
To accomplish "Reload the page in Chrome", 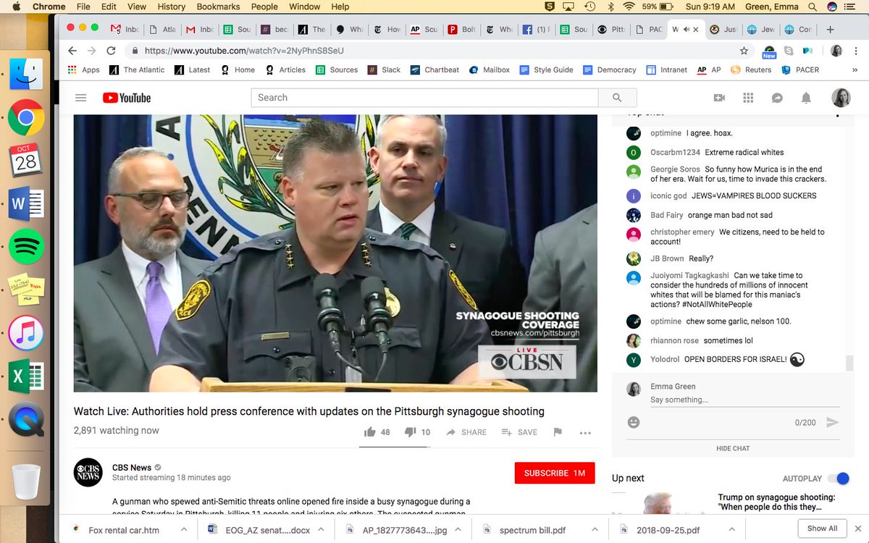I will click(x=111, y=51).
